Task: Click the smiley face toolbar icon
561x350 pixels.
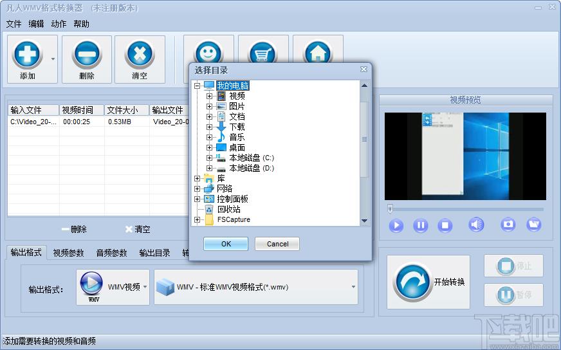Action: (208, 52)
